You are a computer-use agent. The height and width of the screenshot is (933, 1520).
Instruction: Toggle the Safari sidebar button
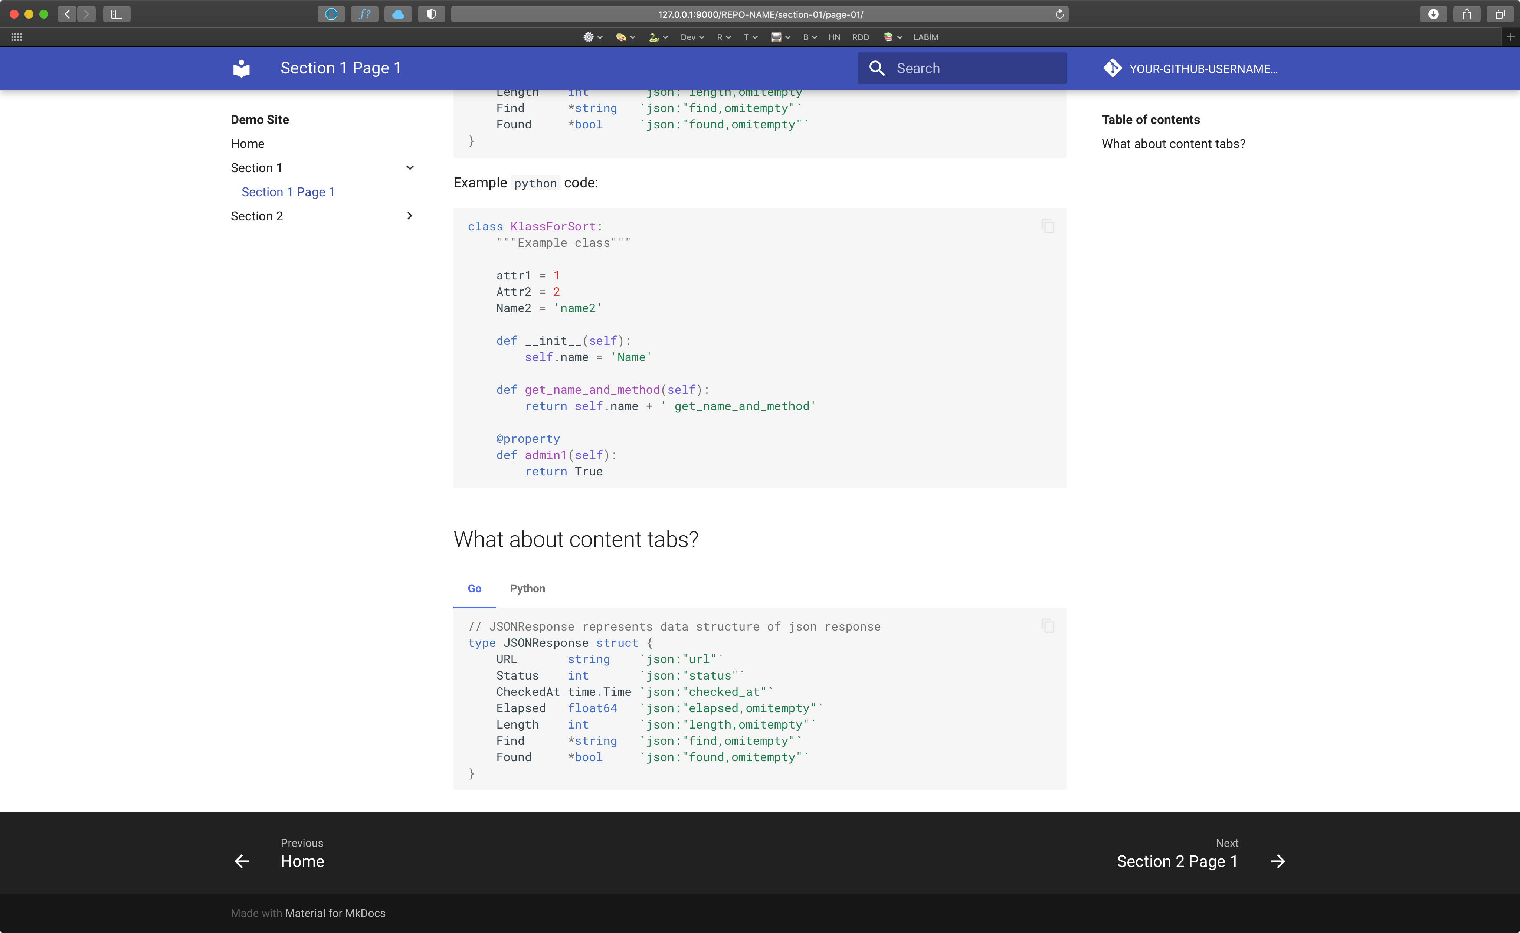(x=117, y=14)
